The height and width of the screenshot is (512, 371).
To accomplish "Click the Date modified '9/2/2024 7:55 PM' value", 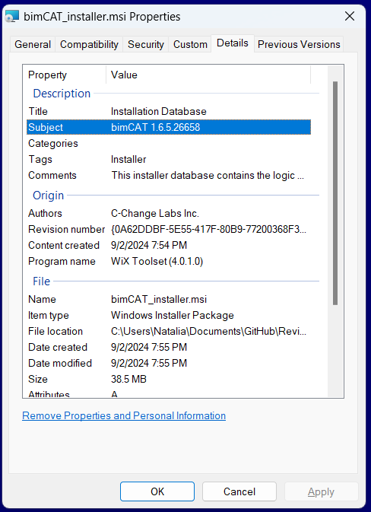I will click(149, 363).
